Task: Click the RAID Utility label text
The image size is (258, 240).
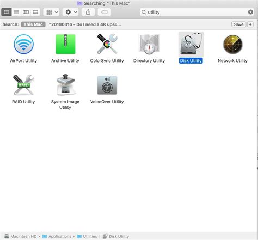Action: tap(23, 102)
